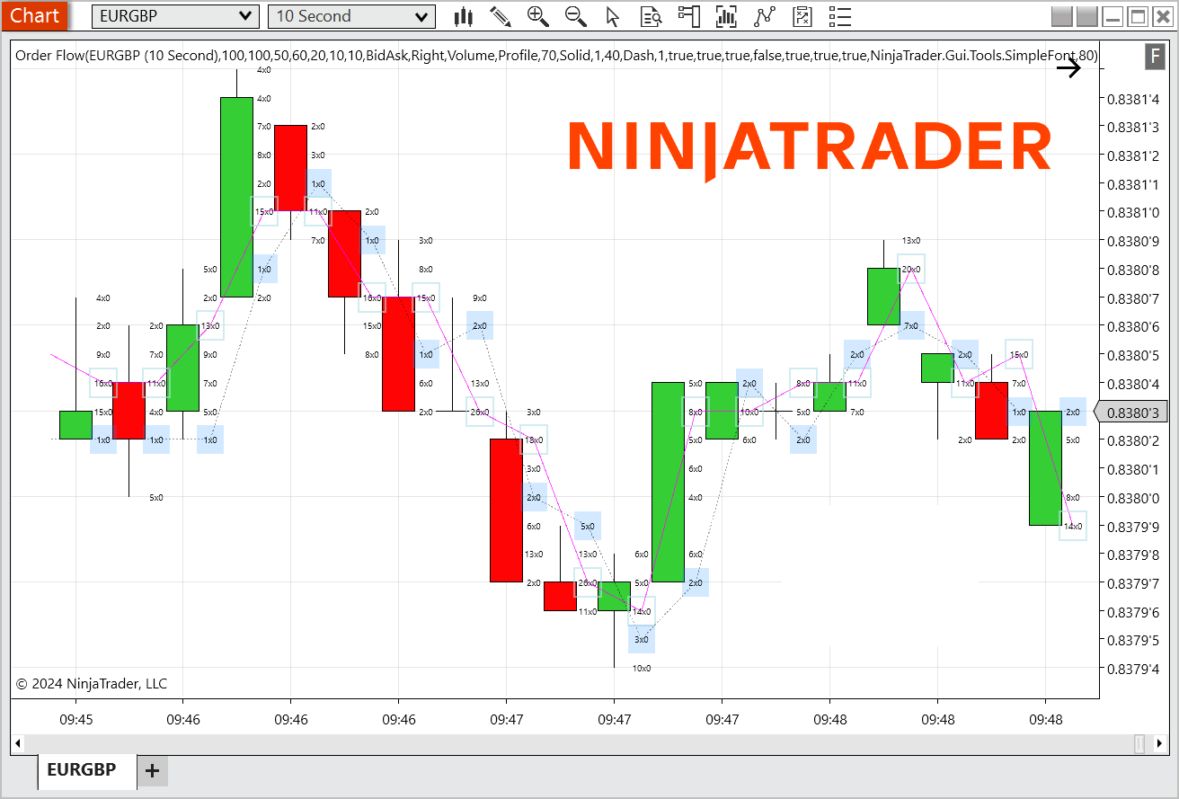
Task: Click the 0.8381'4 price axis label
Action: (1132, 98)
